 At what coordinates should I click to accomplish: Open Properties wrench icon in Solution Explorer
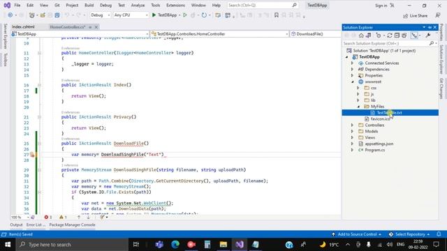click(428, 36)
